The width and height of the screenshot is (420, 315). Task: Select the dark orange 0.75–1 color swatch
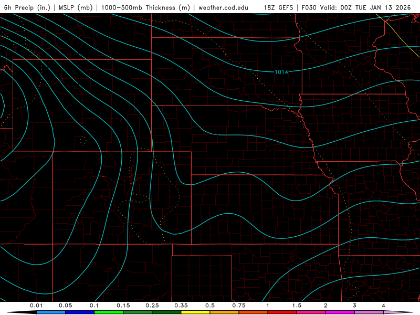coord(254,312)
